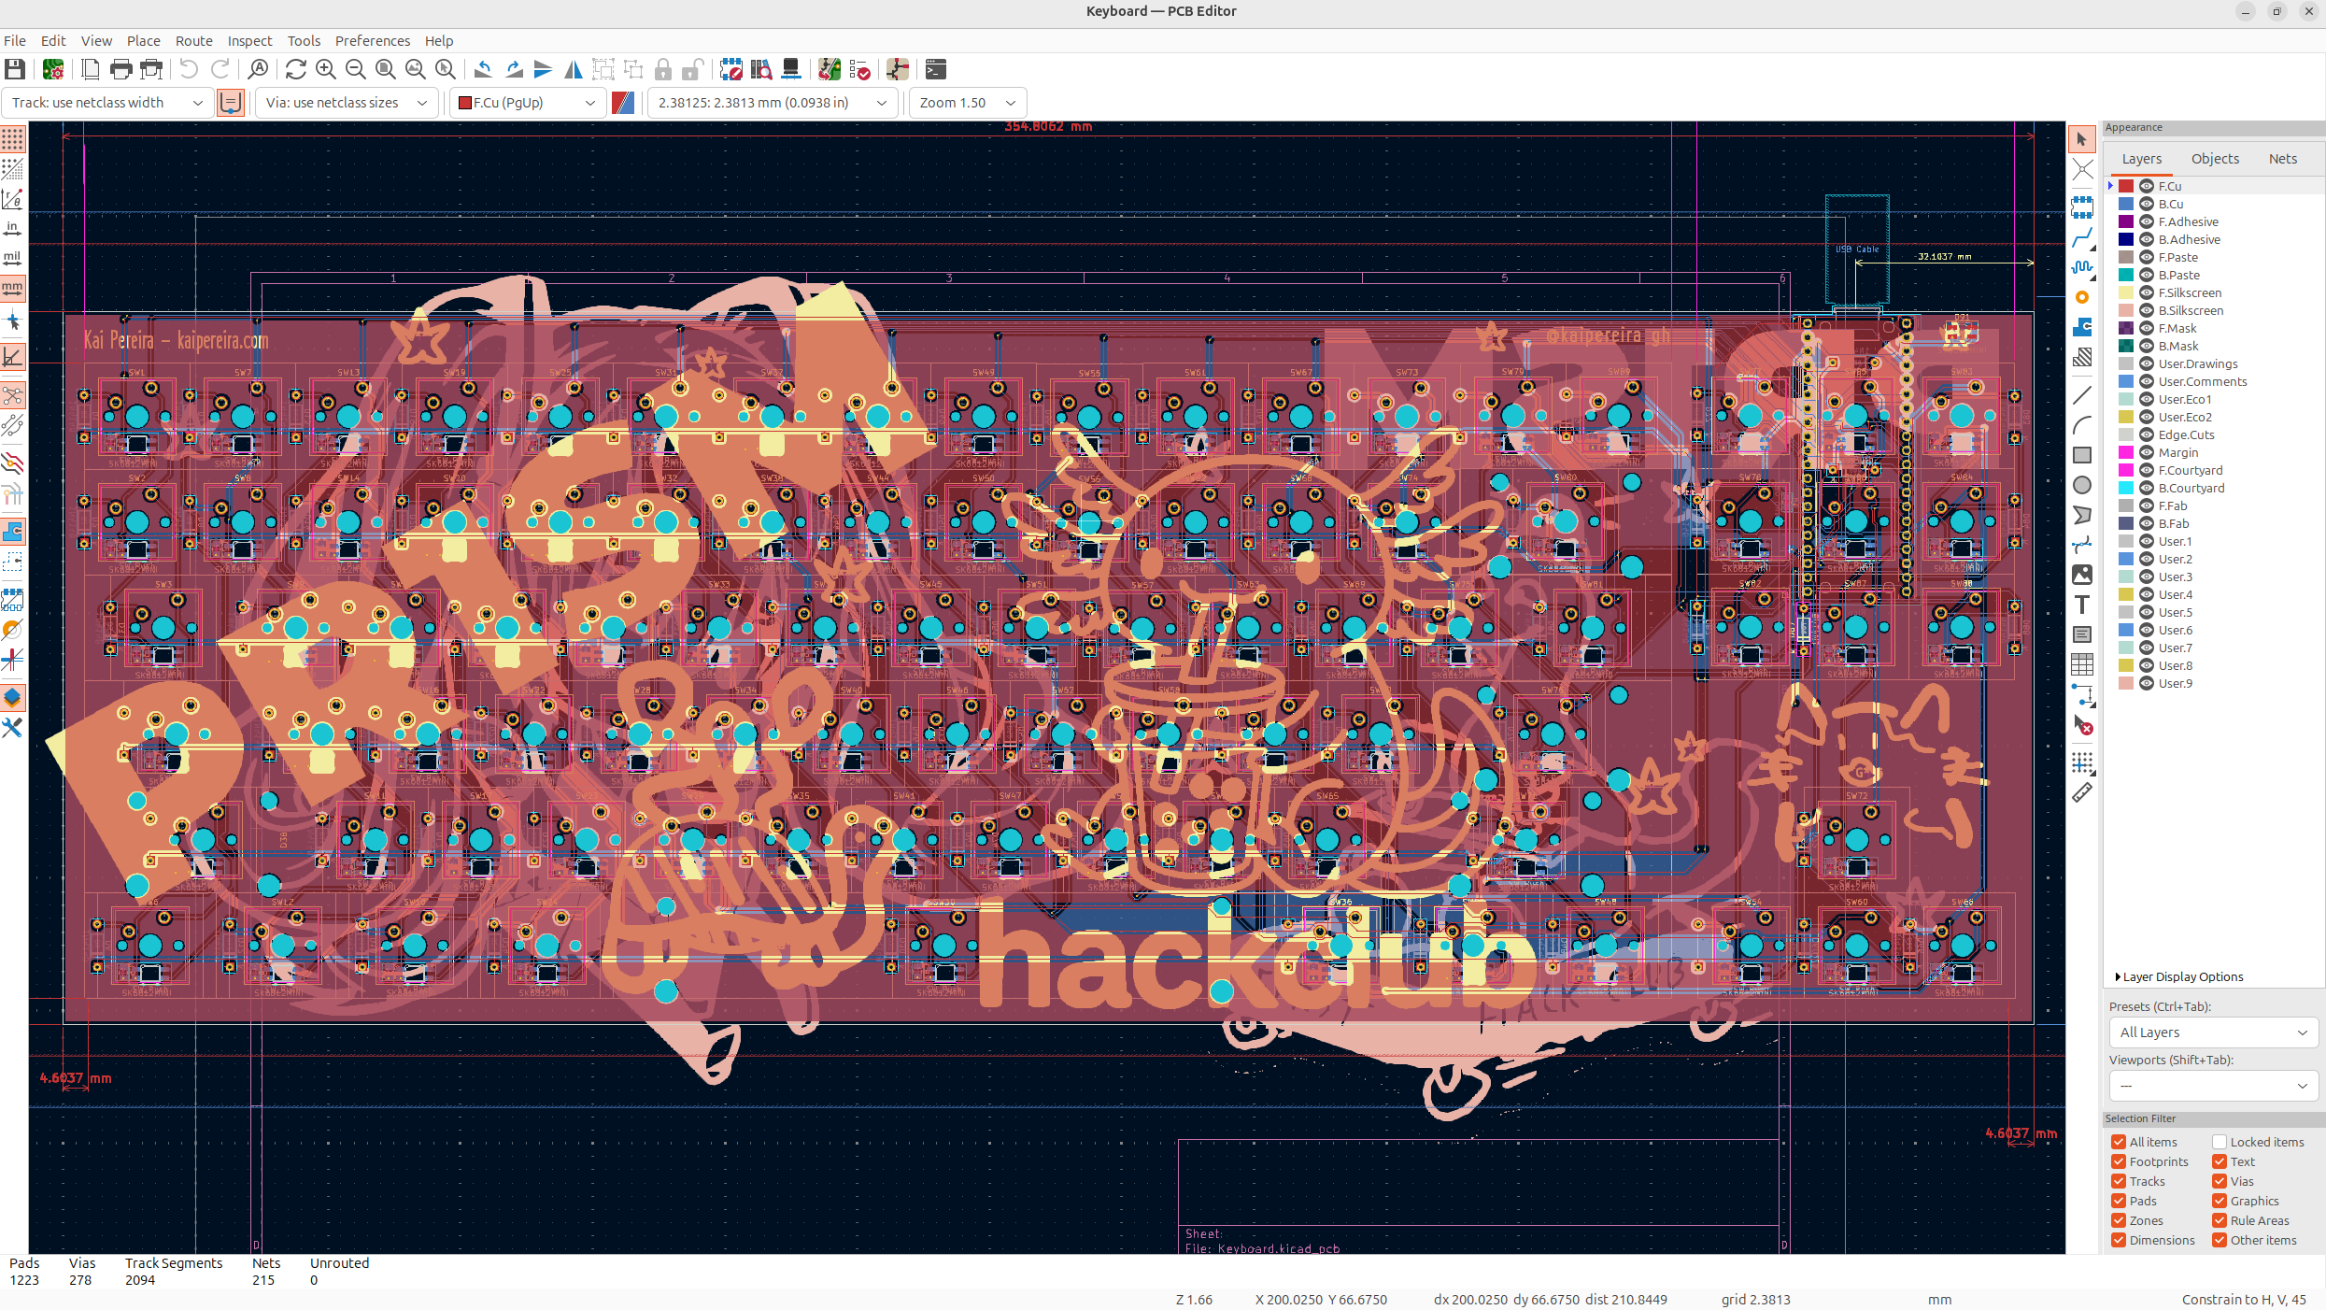Select the Measure tool icon

point(2082,793)
